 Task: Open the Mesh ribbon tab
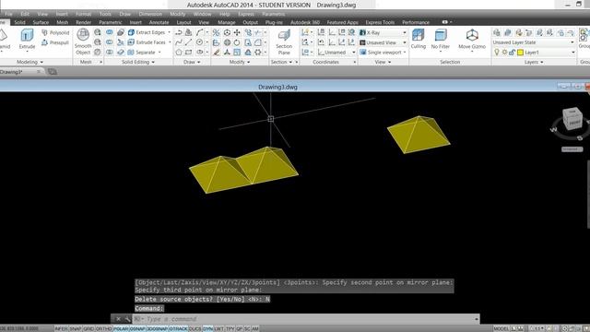[x=62, y=22]
